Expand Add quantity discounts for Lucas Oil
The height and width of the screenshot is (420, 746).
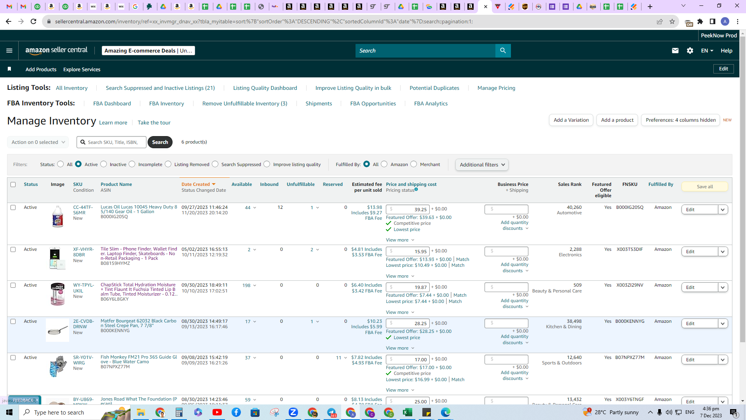[514, 226]
